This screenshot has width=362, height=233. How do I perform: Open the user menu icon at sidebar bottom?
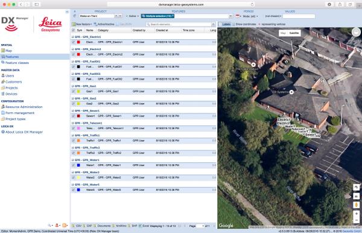(57, 225)
